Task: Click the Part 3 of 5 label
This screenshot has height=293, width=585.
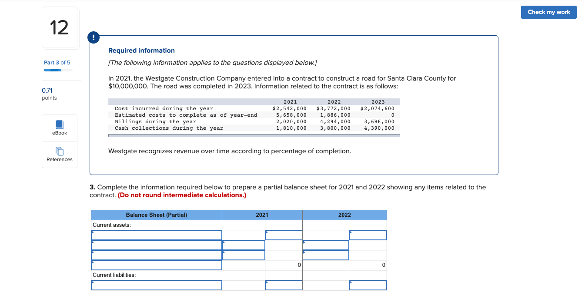Action: coord(57,63)
